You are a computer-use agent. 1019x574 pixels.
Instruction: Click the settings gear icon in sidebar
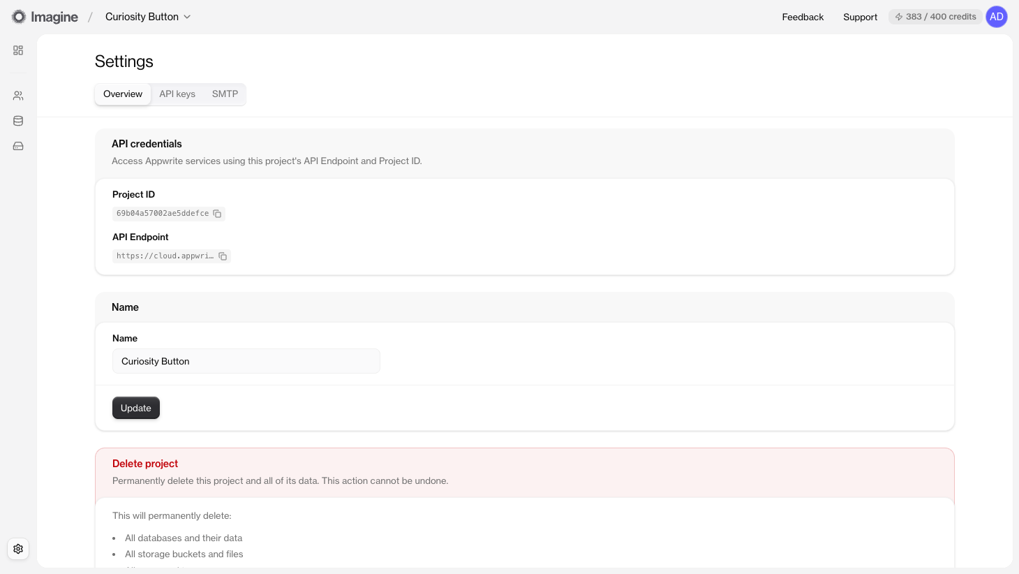[18, 549]
